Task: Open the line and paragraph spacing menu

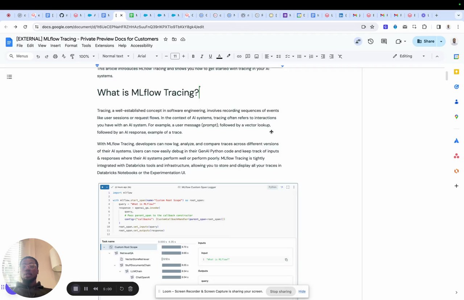Action: point(278,56)
